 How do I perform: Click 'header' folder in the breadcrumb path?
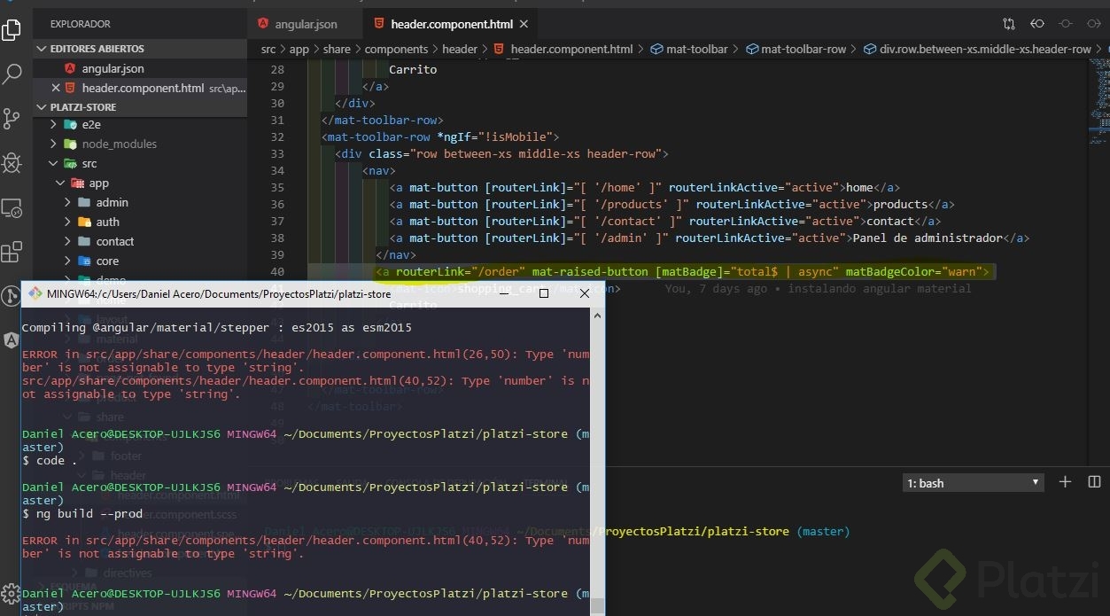tap(460, 50)
